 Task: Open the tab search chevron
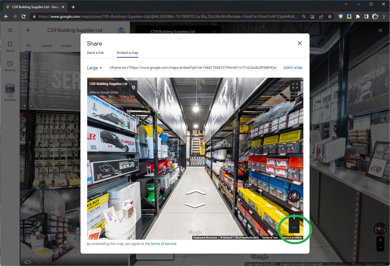[346, 4]
